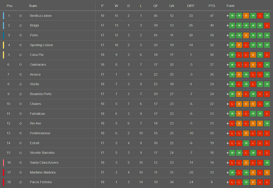
Task: Click the form arrow in Benfica Lisbon row
Action: click(x=228, y=16)
